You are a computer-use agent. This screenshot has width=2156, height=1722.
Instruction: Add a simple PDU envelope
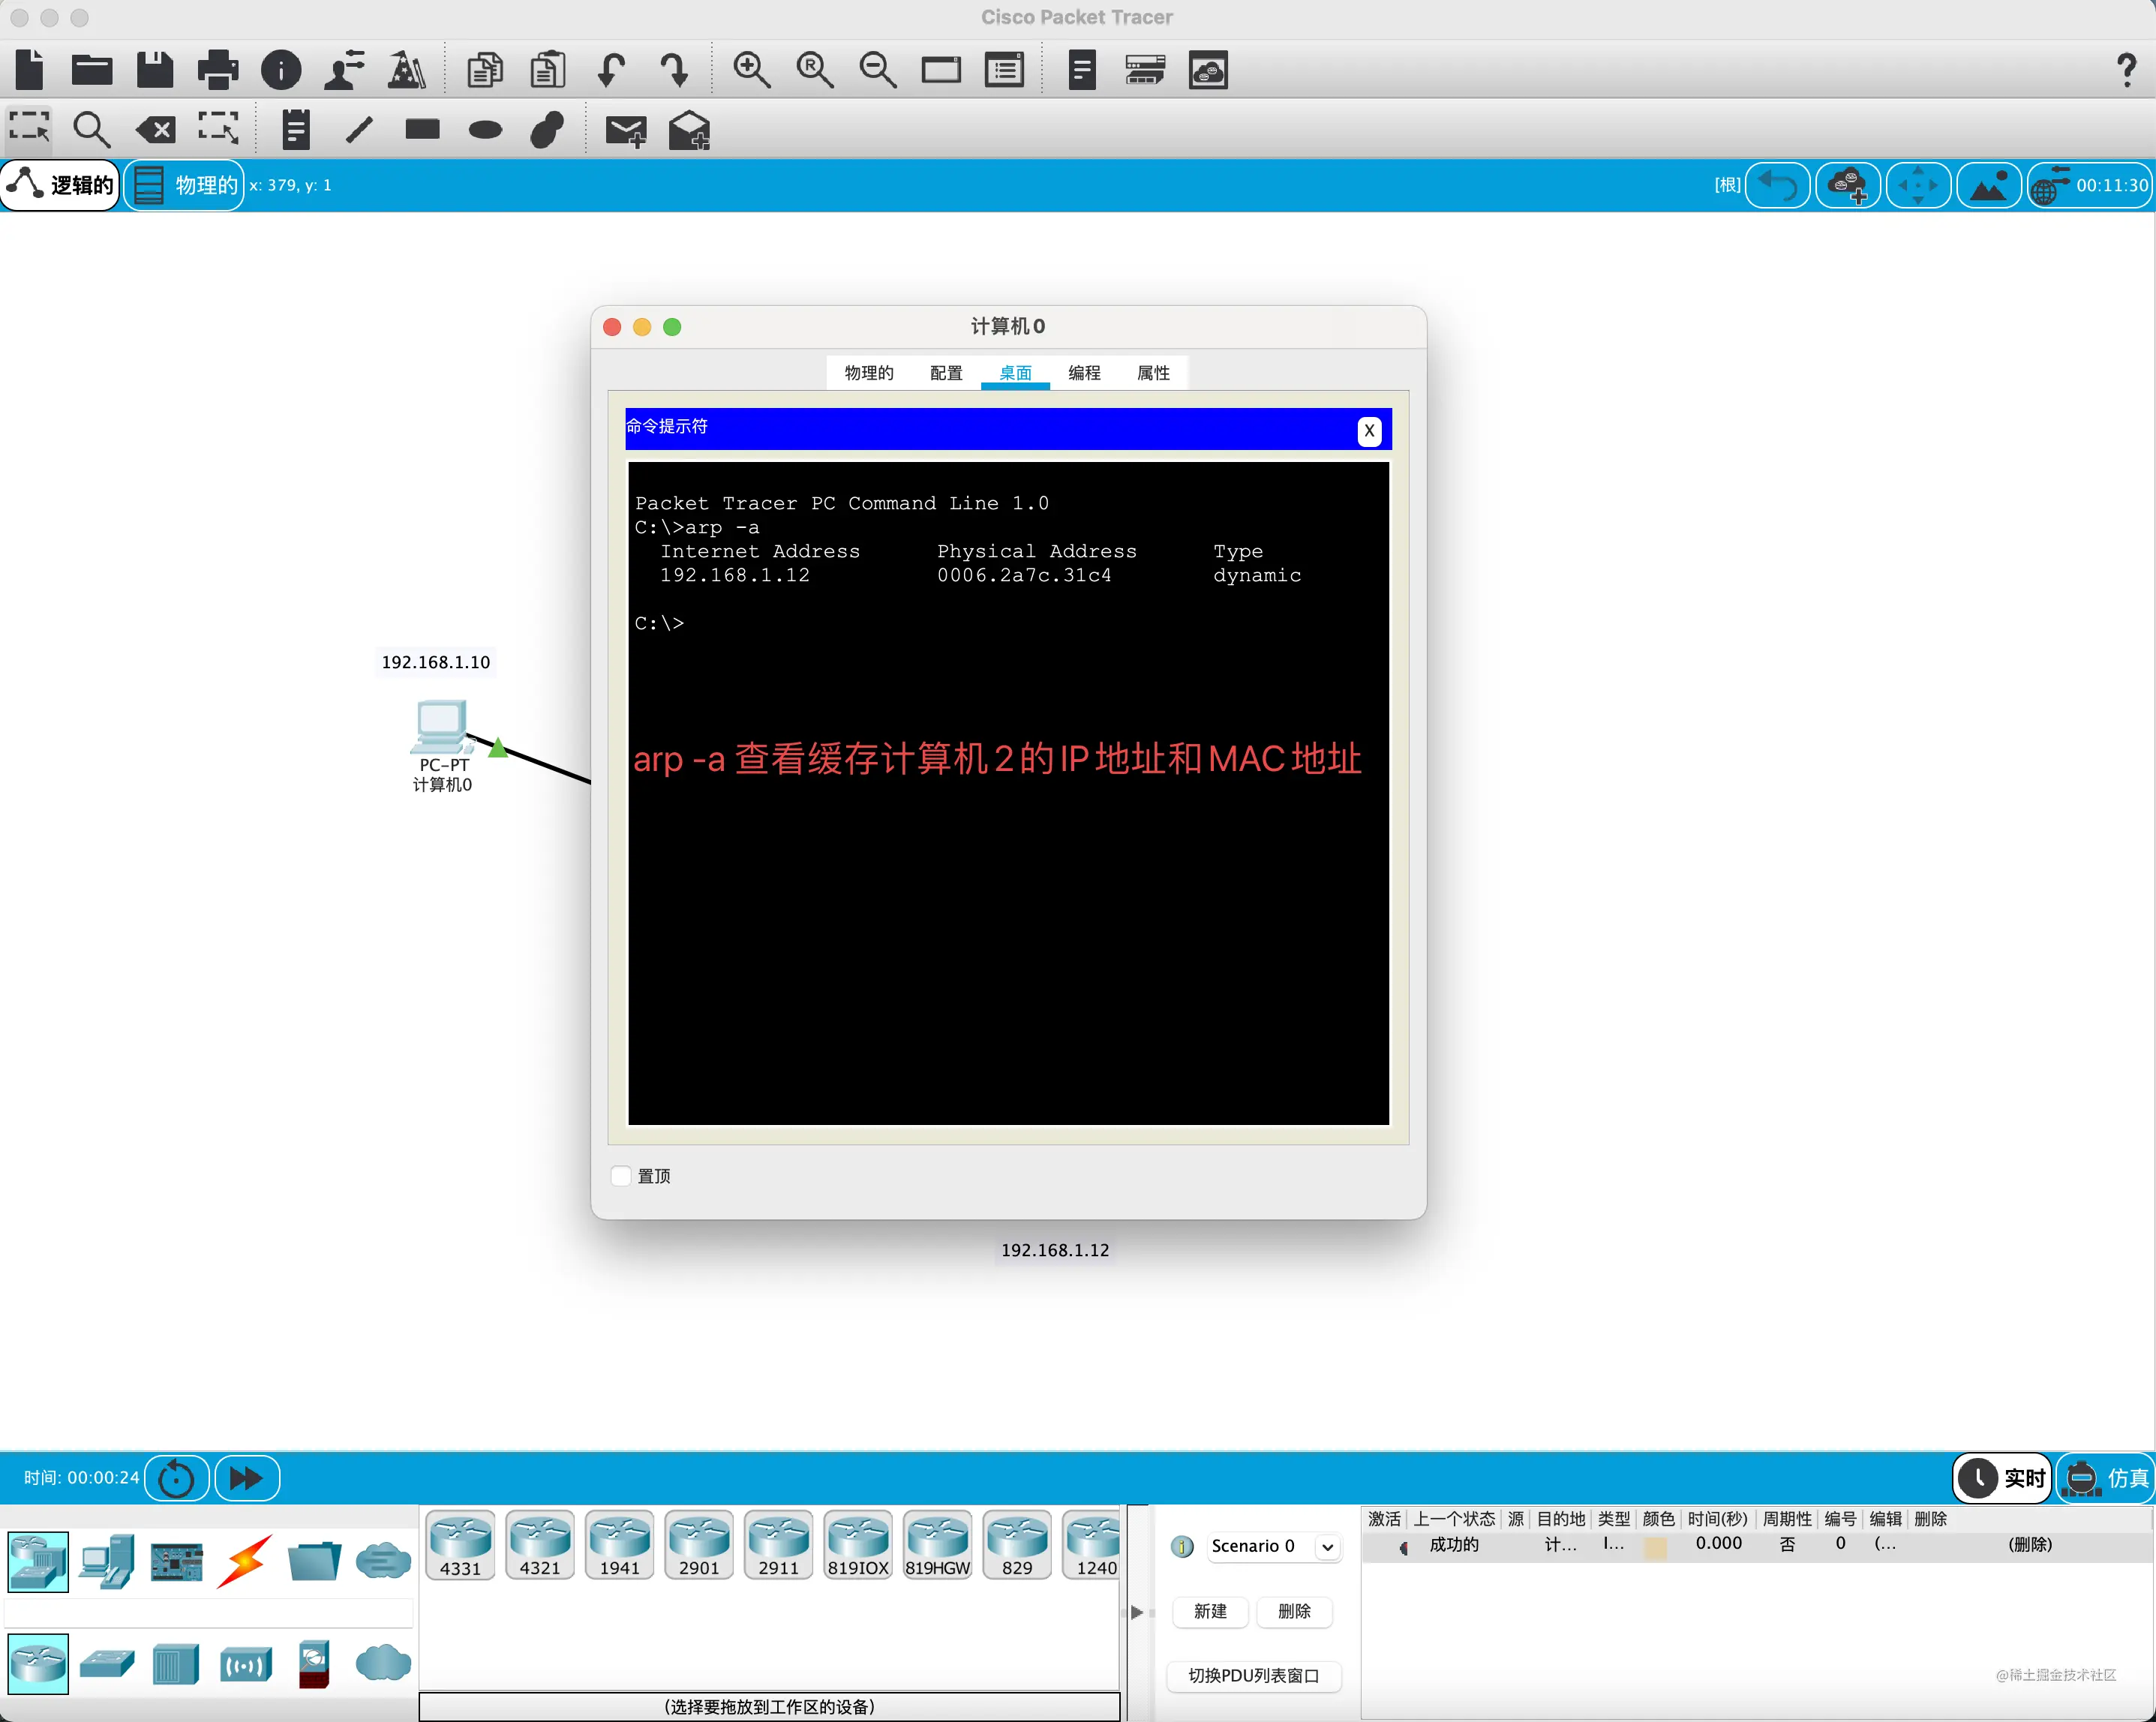tap(626, 130)
